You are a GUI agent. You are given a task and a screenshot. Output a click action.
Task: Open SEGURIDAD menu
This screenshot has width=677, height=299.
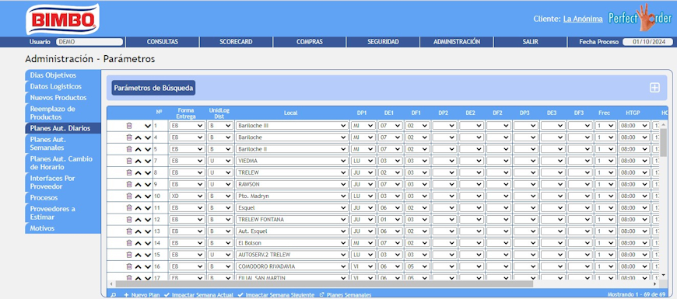[383, 42]
